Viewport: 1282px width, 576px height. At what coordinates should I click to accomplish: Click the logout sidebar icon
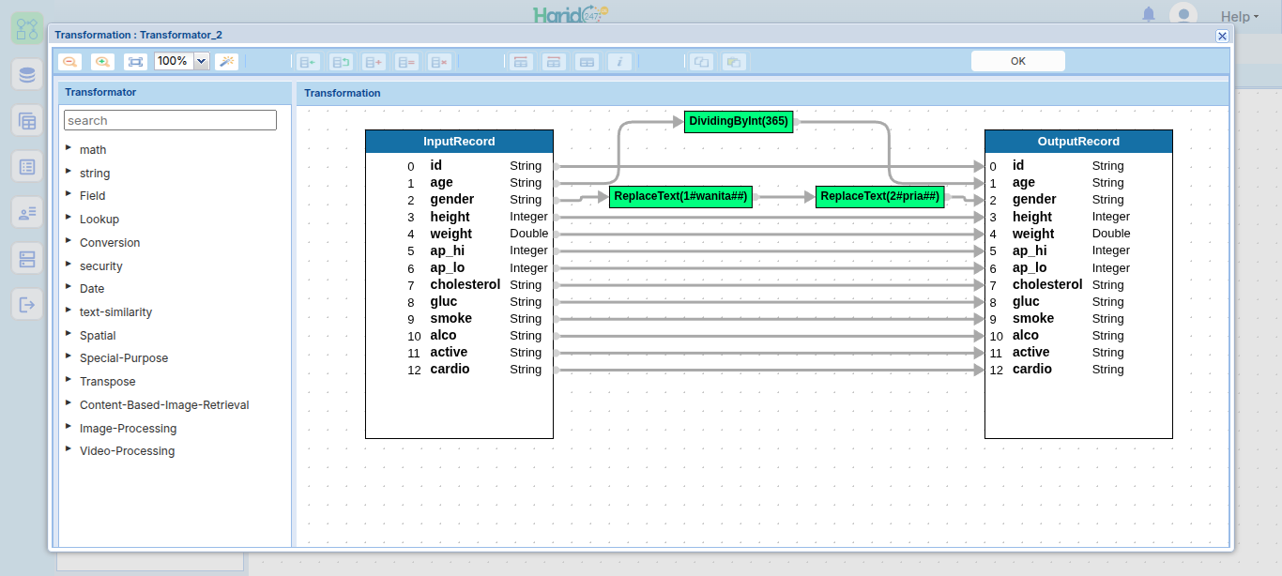pyautogui.click(x=27, y=304)
